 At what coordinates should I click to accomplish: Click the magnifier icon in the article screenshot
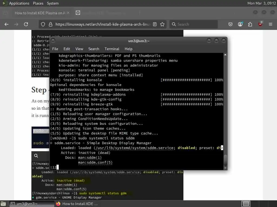(x=36, y=156)
